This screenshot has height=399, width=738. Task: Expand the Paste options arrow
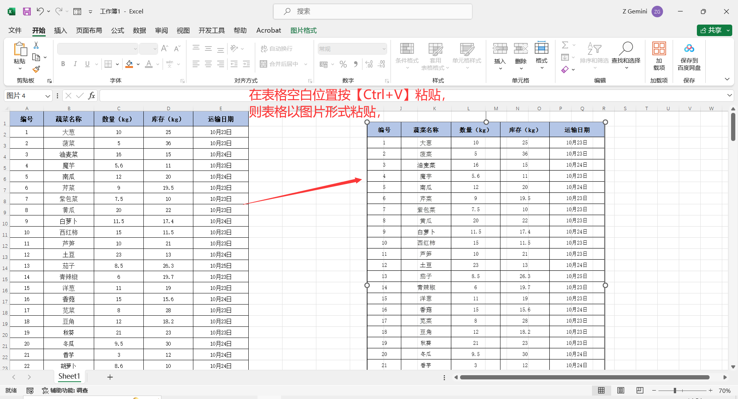pos(20,69)
